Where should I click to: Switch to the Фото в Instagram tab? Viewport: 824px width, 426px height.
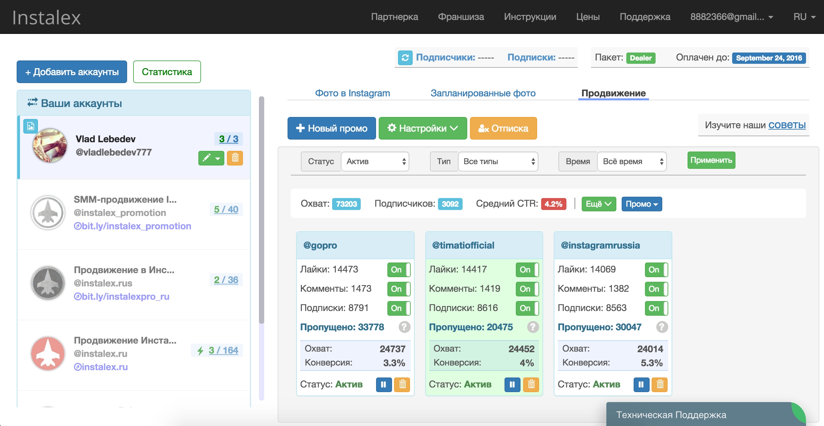tap(352, 93)
